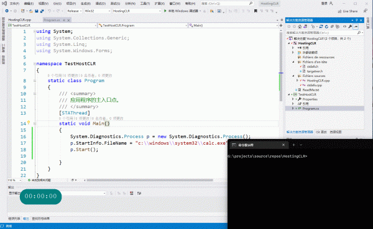Open the 调试(D) Debug menu

point(100,4)
